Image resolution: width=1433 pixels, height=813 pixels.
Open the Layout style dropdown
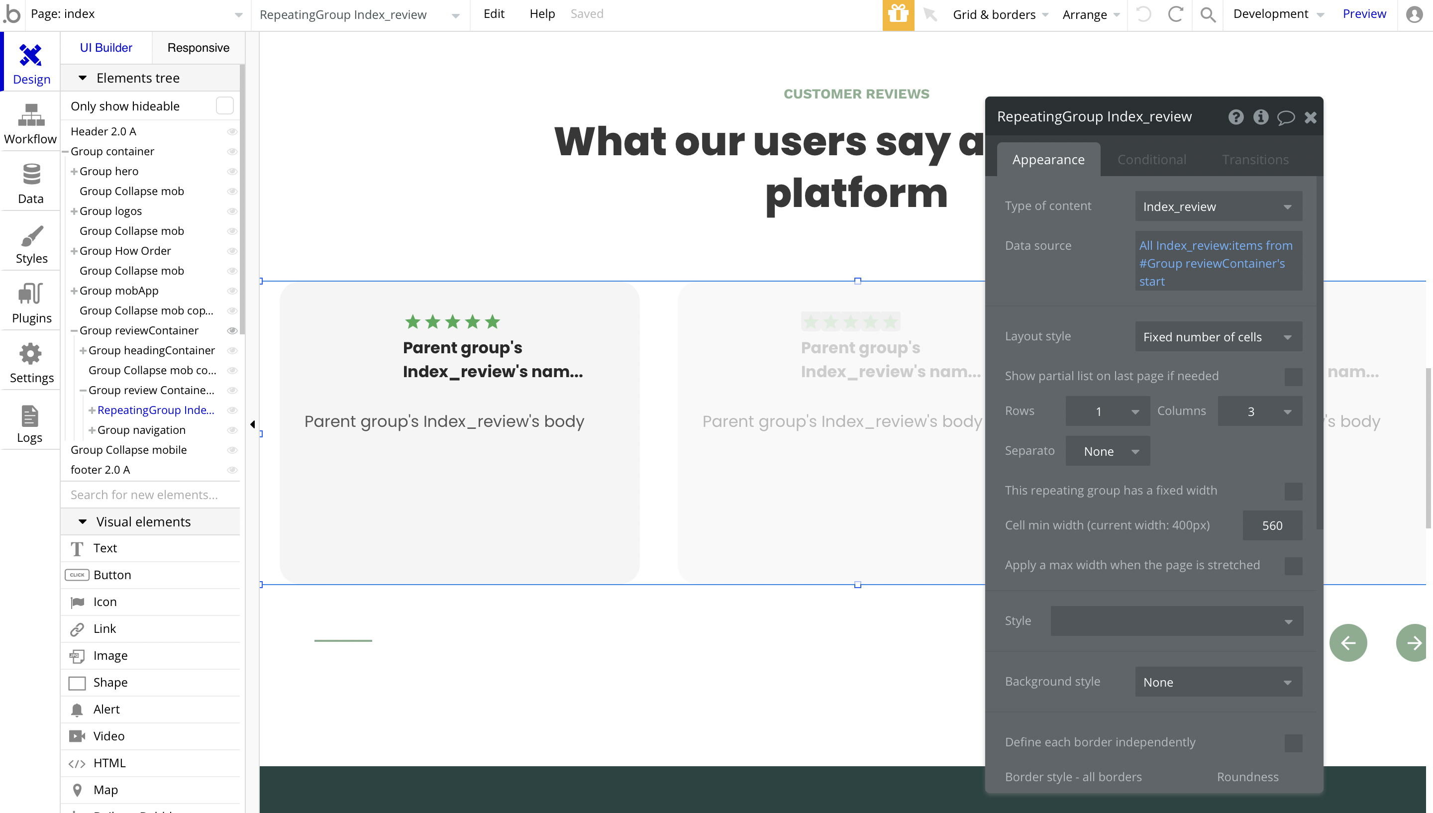[x=1218, y=337]
